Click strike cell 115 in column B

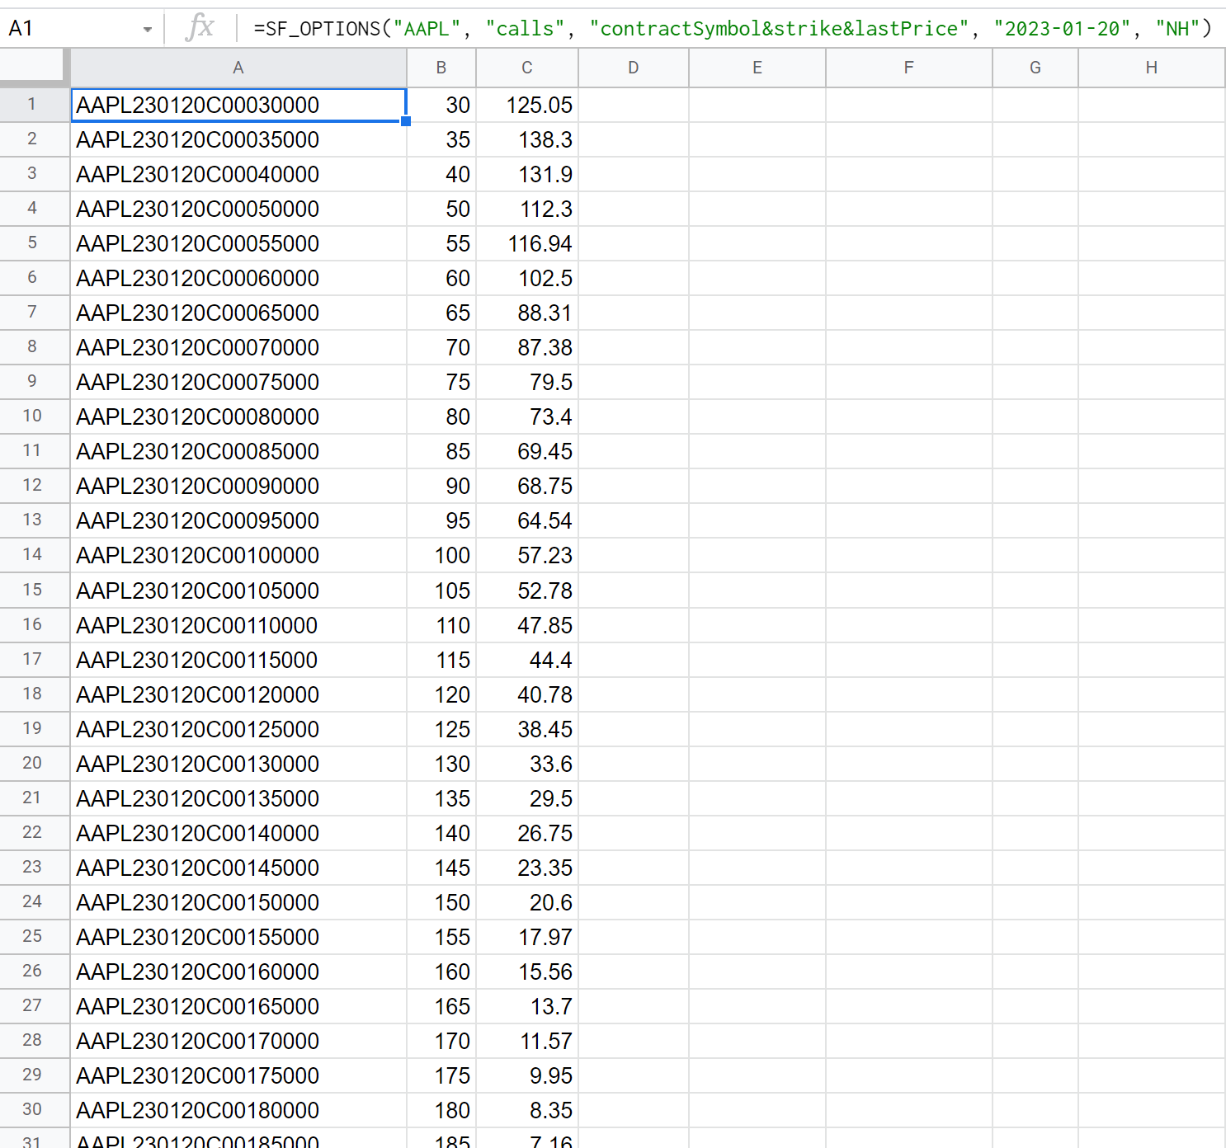[441, 660]
